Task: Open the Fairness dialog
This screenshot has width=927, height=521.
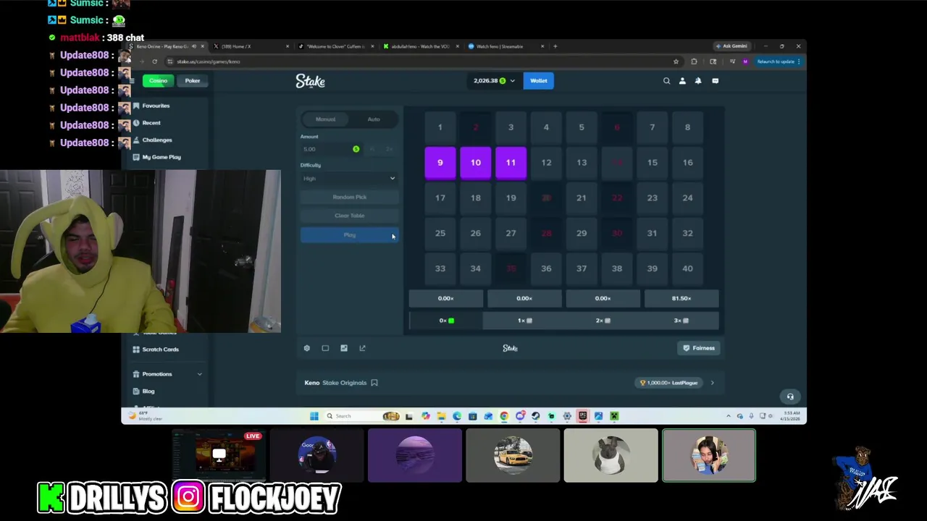Action: pyautogui.click(x=699, y=348)
